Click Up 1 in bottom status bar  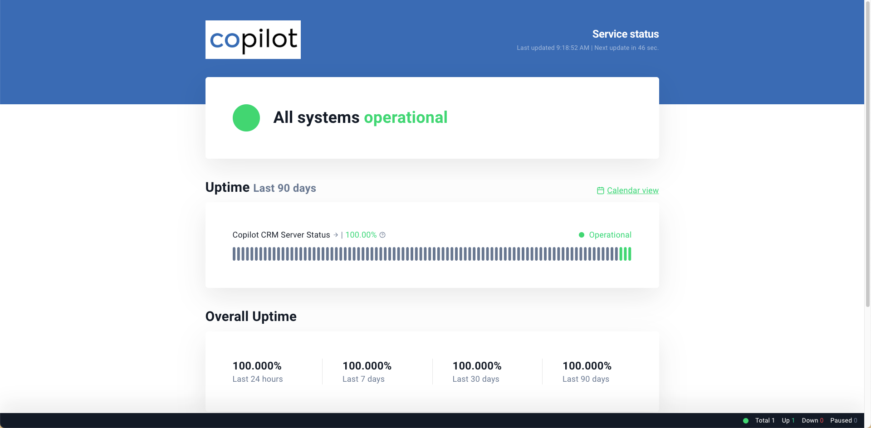coord(788,420)
